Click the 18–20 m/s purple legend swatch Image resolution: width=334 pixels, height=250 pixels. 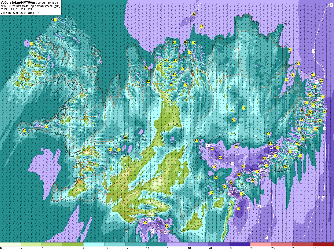pyautogui.click(x=198, y=244)
